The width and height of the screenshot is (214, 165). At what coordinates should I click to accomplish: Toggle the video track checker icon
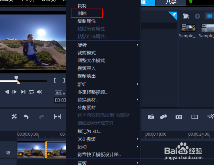tap(8, 152)
